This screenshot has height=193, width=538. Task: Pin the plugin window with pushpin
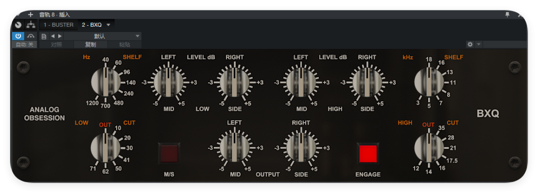click(507, 14)
